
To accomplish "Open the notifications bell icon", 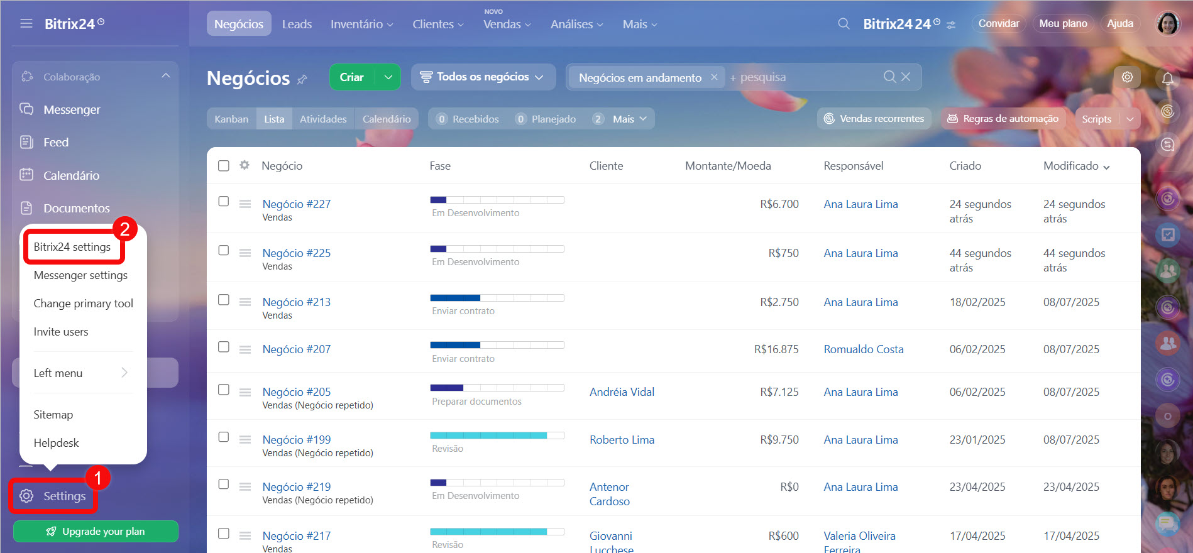I will point(1168,79).
